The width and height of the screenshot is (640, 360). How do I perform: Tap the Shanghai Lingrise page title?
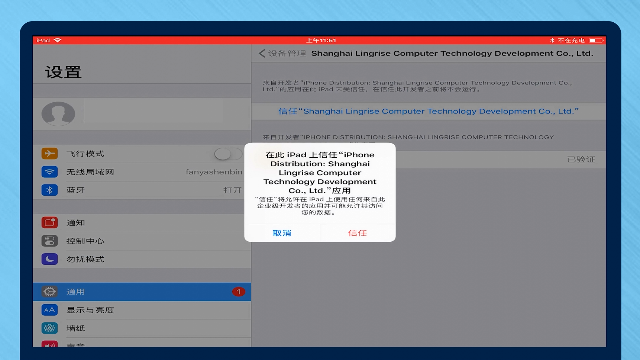point(452,53)
